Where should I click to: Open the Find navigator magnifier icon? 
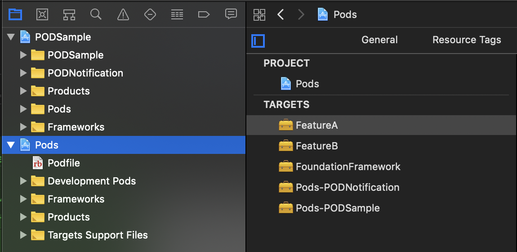coord(96,14)
